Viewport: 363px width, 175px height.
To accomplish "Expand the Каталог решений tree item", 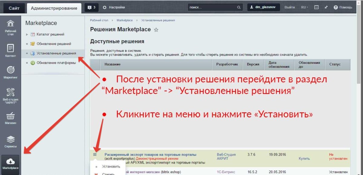I will pyautogui.click(x=27, y=34).
